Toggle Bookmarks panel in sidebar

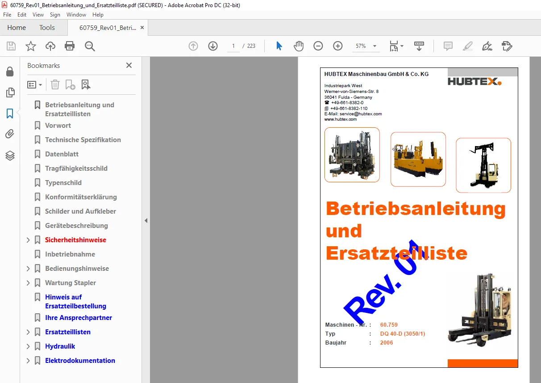tap(10, 114)
